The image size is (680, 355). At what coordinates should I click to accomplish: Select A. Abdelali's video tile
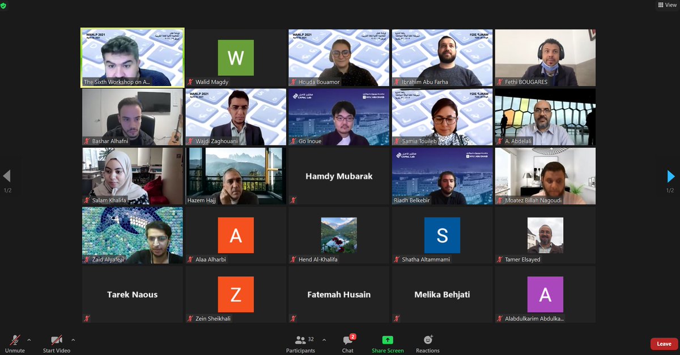(545, 117)
